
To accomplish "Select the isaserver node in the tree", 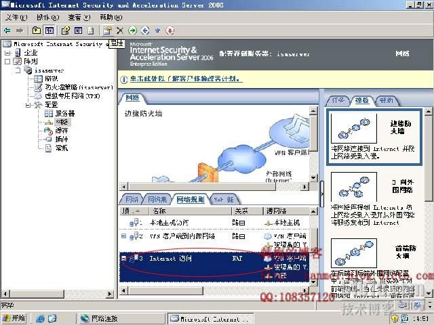I will click(x=49, y=70).
